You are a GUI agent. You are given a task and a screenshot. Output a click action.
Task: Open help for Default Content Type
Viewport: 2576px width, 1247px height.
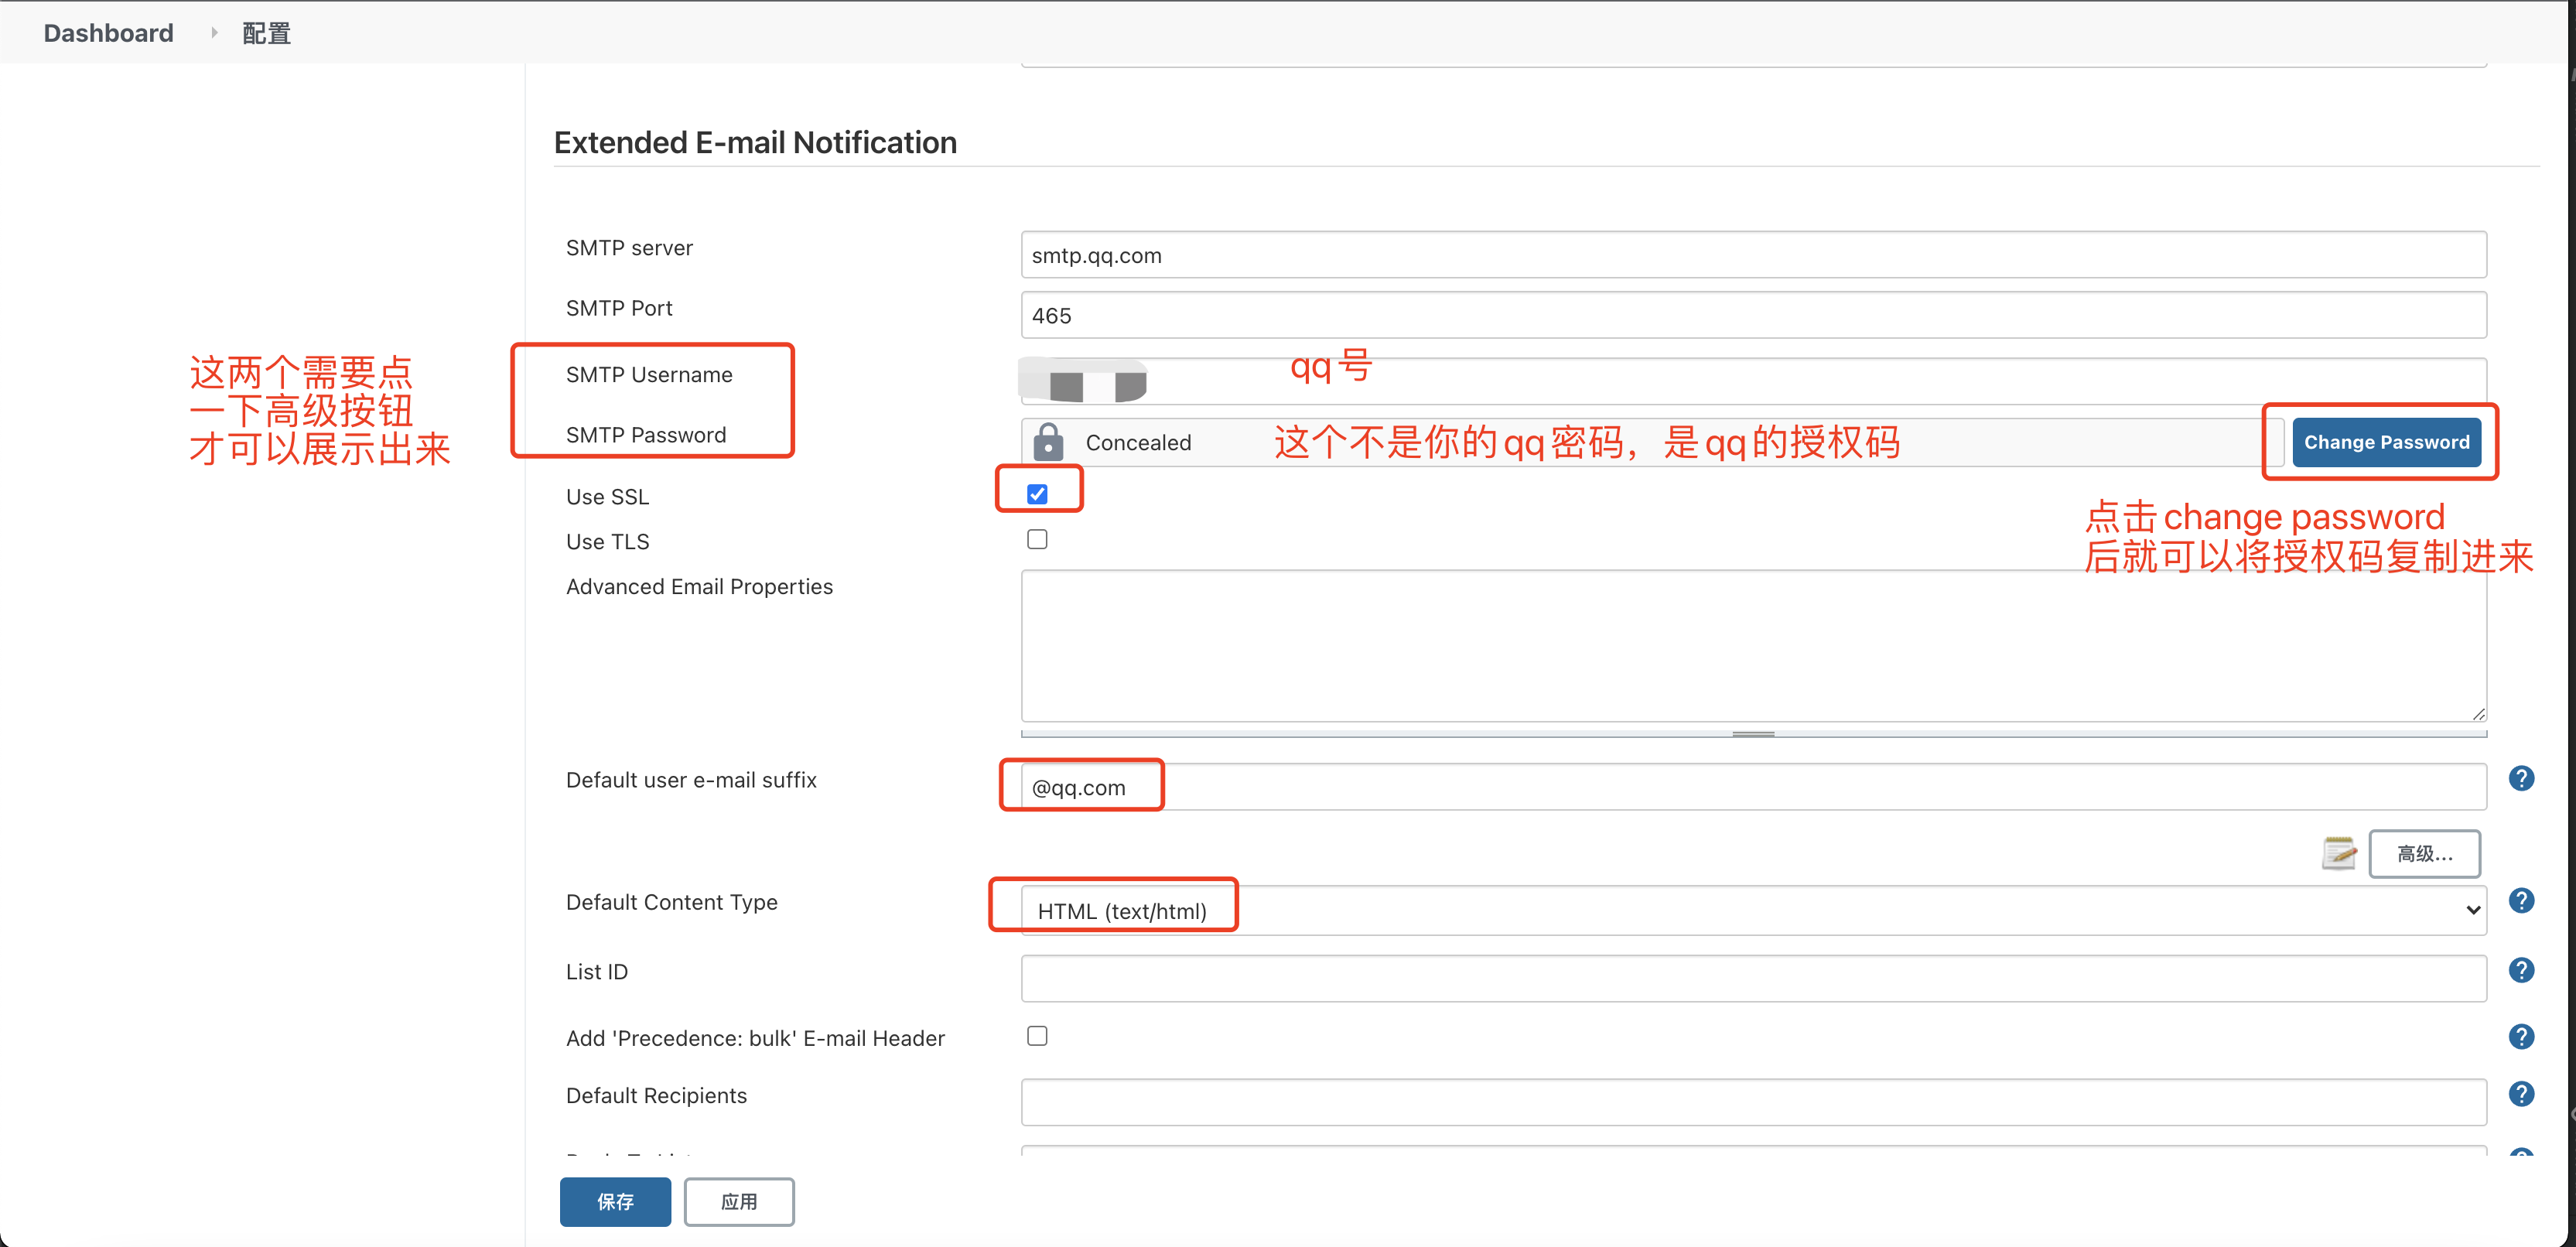click(x=2522, y=901)
